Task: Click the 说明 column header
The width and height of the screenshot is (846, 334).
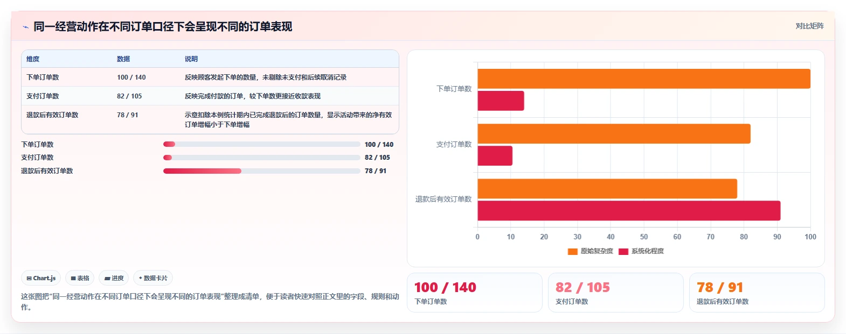Action: tap(191, 59)
